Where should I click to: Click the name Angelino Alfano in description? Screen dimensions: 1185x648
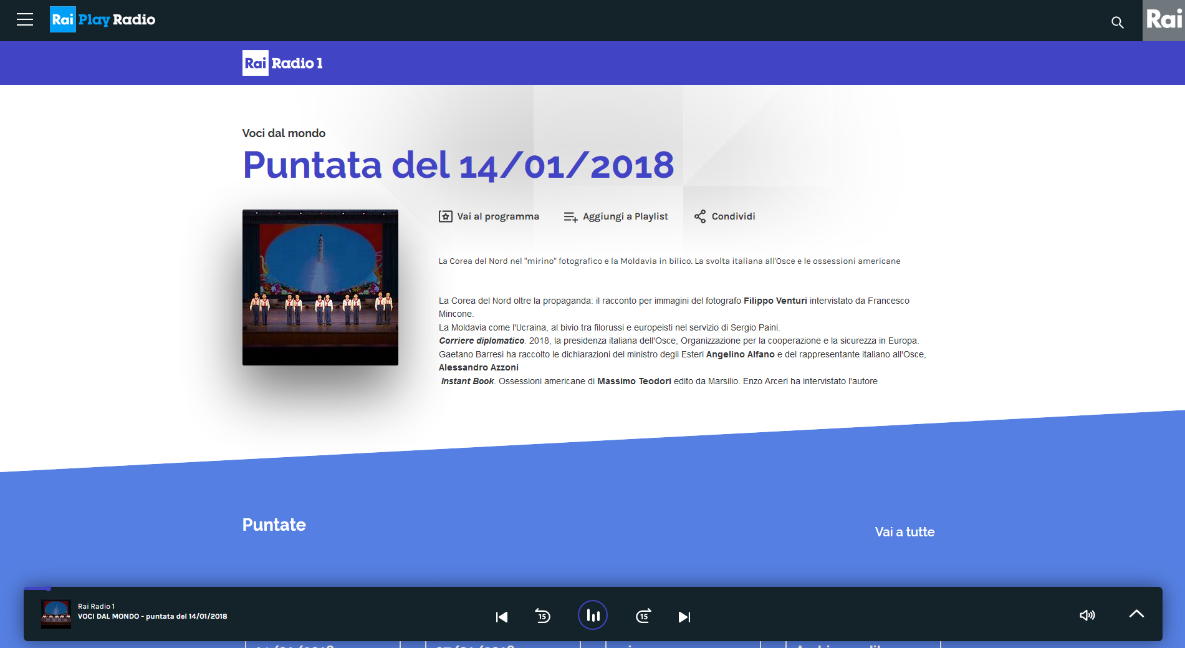[740, 354]
